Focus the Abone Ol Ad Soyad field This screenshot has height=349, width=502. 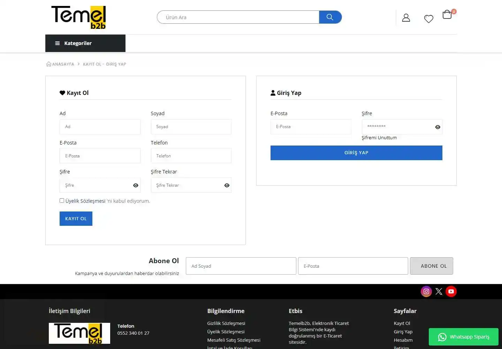(241, 266)
